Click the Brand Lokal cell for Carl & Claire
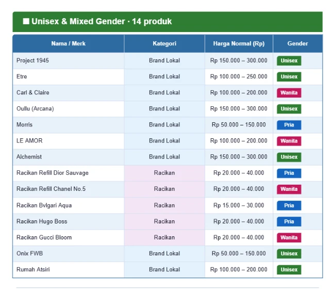Image resolution: width=330 pixels, height=291 pixels. pyautogui.click(x=164, y=93)
